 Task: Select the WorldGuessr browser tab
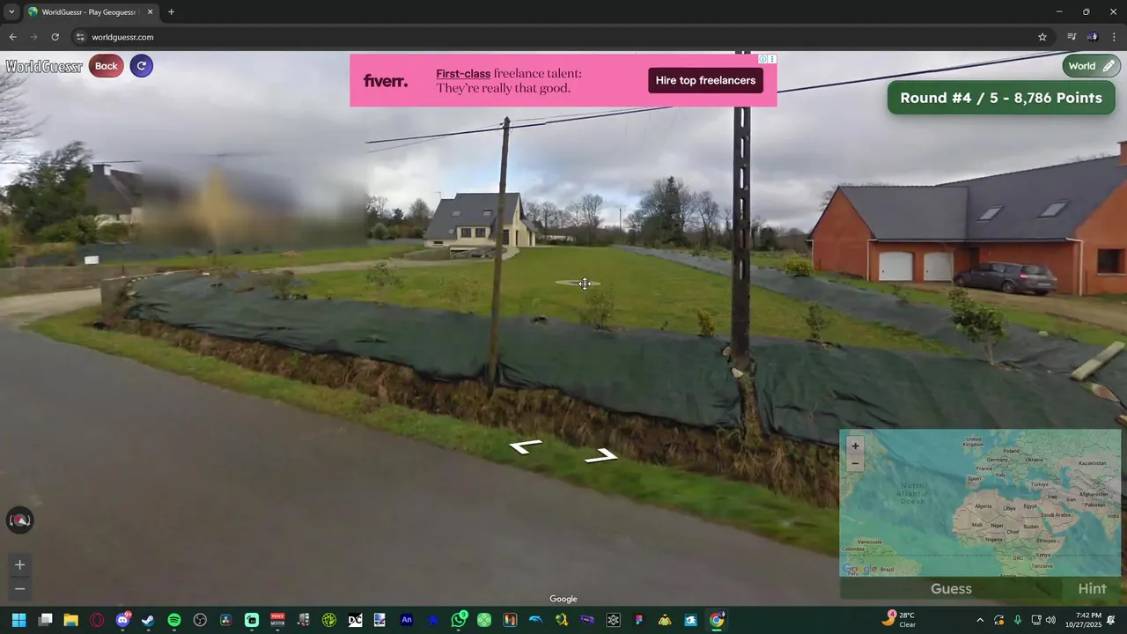click(90, 12)
